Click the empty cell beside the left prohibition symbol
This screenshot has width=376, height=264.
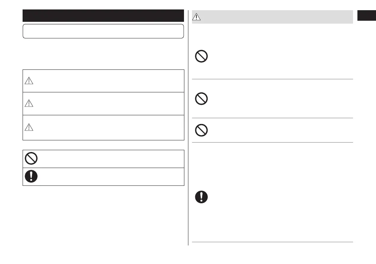(x=109, y=159)
